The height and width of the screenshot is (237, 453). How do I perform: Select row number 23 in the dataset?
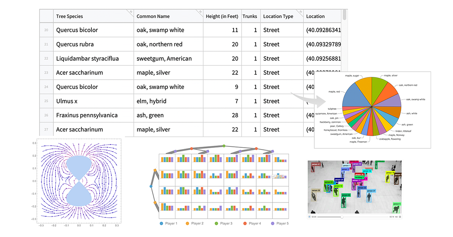point(46,73)
